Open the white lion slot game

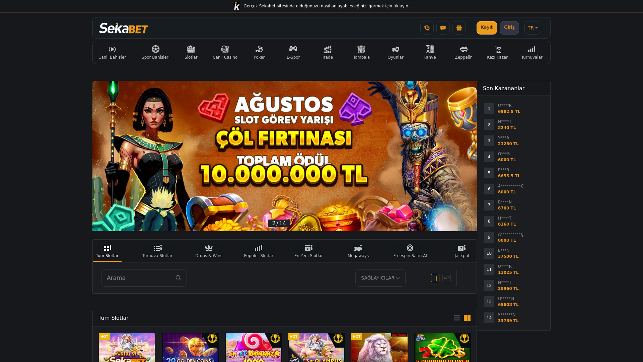click(379, 348)
